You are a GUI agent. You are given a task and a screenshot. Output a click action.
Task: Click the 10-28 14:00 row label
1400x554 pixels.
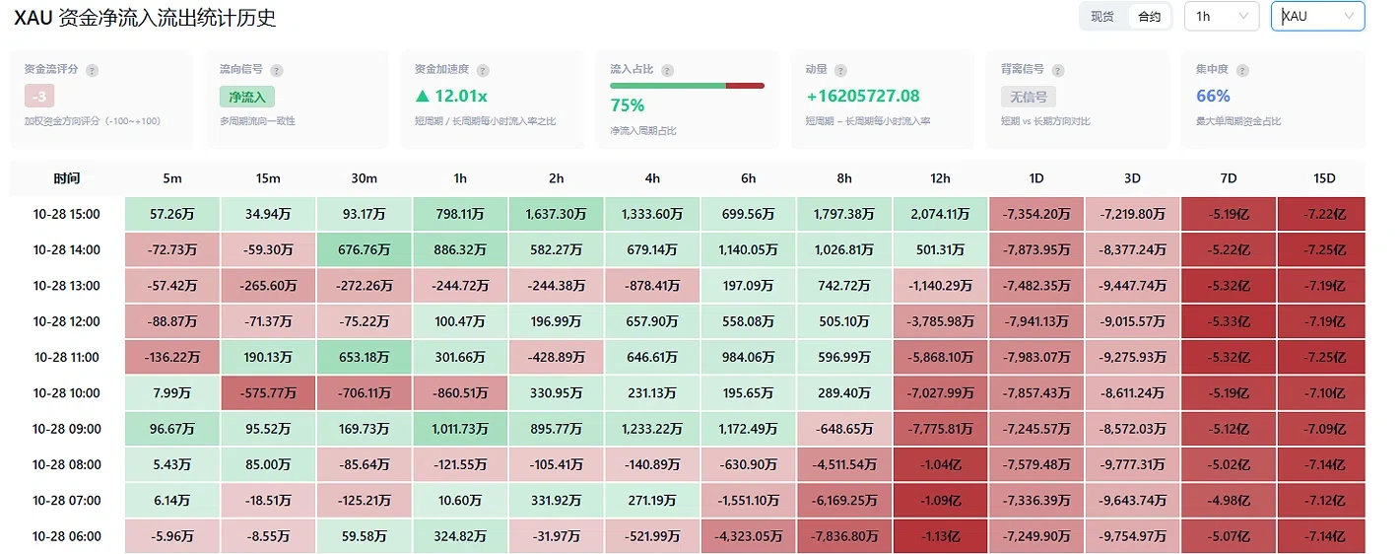(x=67, y=249)
